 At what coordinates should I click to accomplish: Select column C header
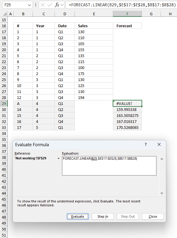click(44, 14)
